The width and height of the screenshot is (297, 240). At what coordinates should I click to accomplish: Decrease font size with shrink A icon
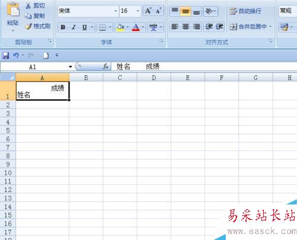[x=159, y=11]
